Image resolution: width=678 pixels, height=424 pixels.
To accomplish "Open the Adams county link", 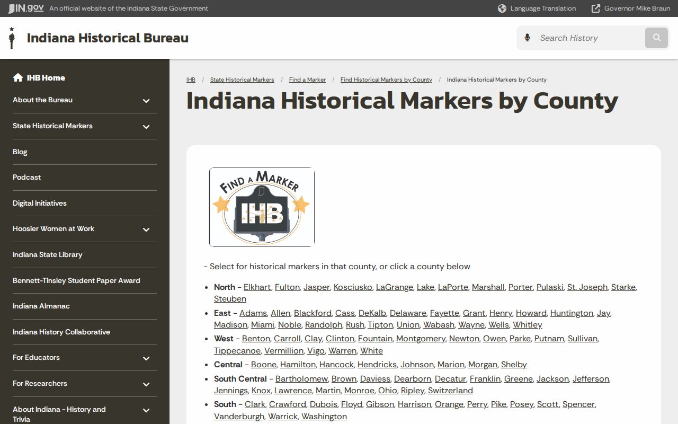I will (253, 313).
